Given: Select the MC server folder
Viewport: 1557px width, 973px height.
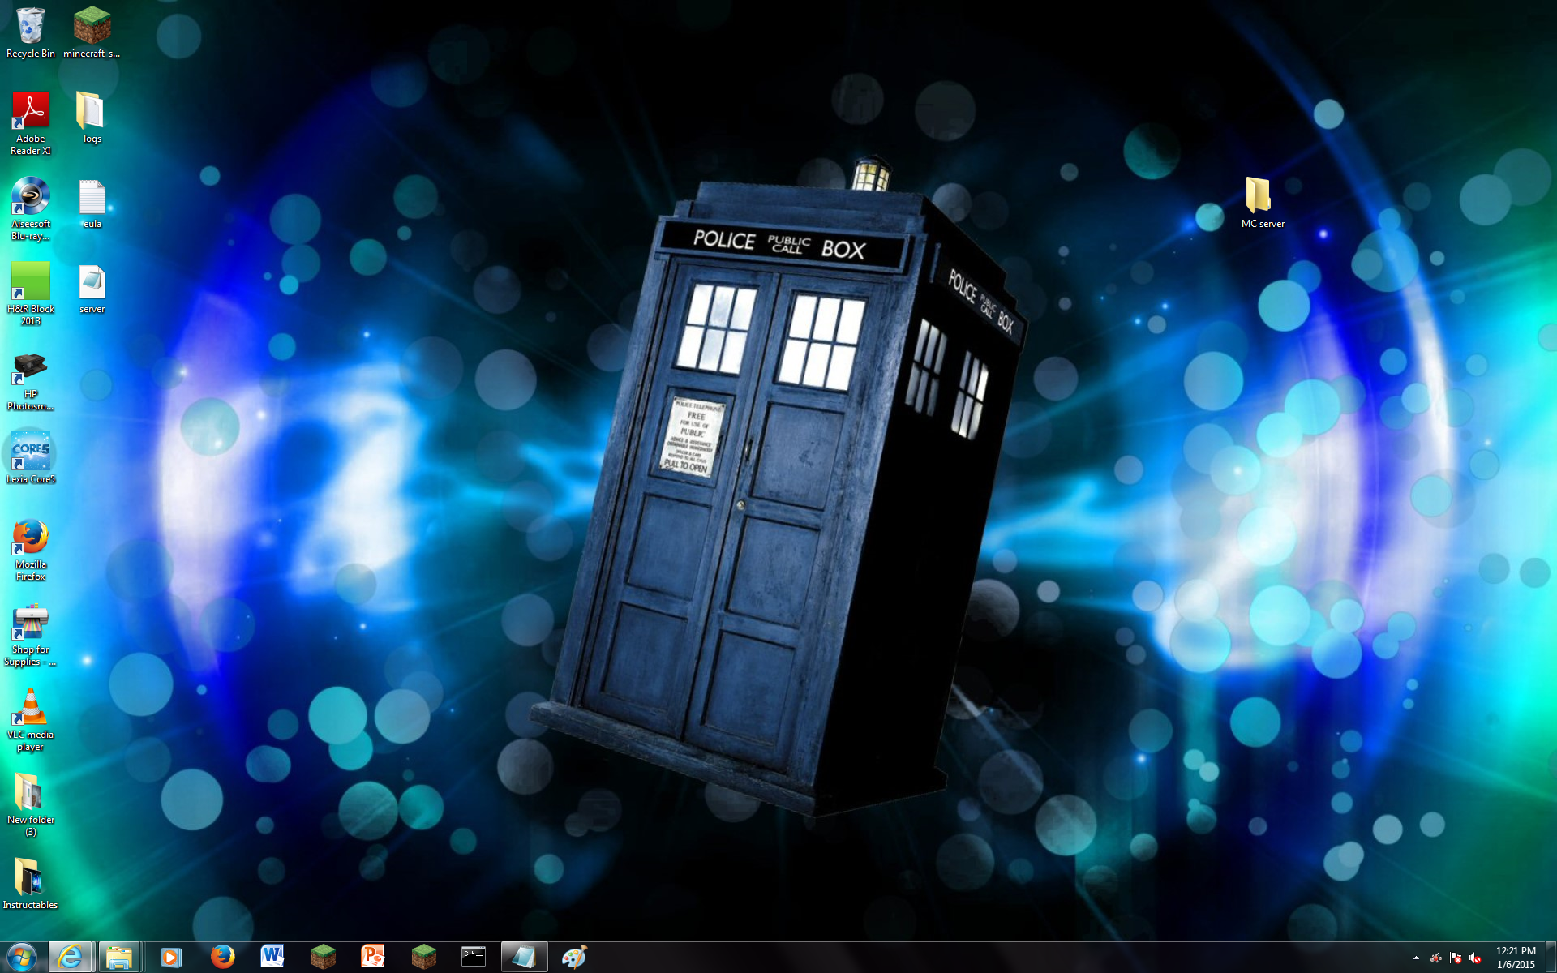Looking at the screenshot, I should pyautogui.click(x=1263, y=203).
